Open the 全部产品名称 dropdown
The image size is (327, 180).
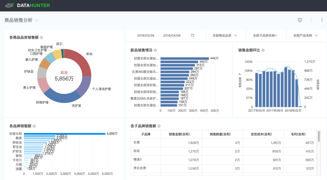[306, 35]
